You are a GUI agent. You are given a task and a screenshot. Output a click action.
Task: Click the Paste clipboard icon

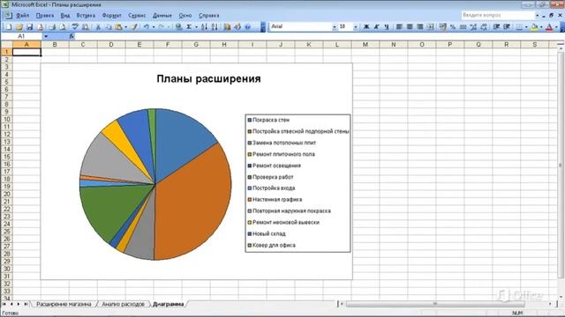[x=118, y=26]
